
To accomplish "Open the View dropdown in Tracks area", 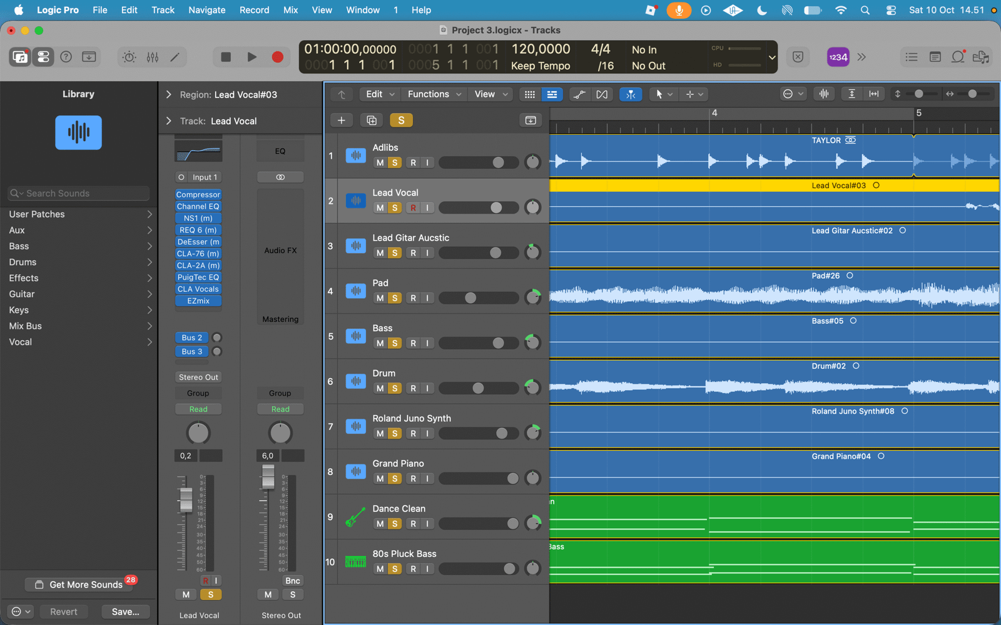I will (491, 94).
